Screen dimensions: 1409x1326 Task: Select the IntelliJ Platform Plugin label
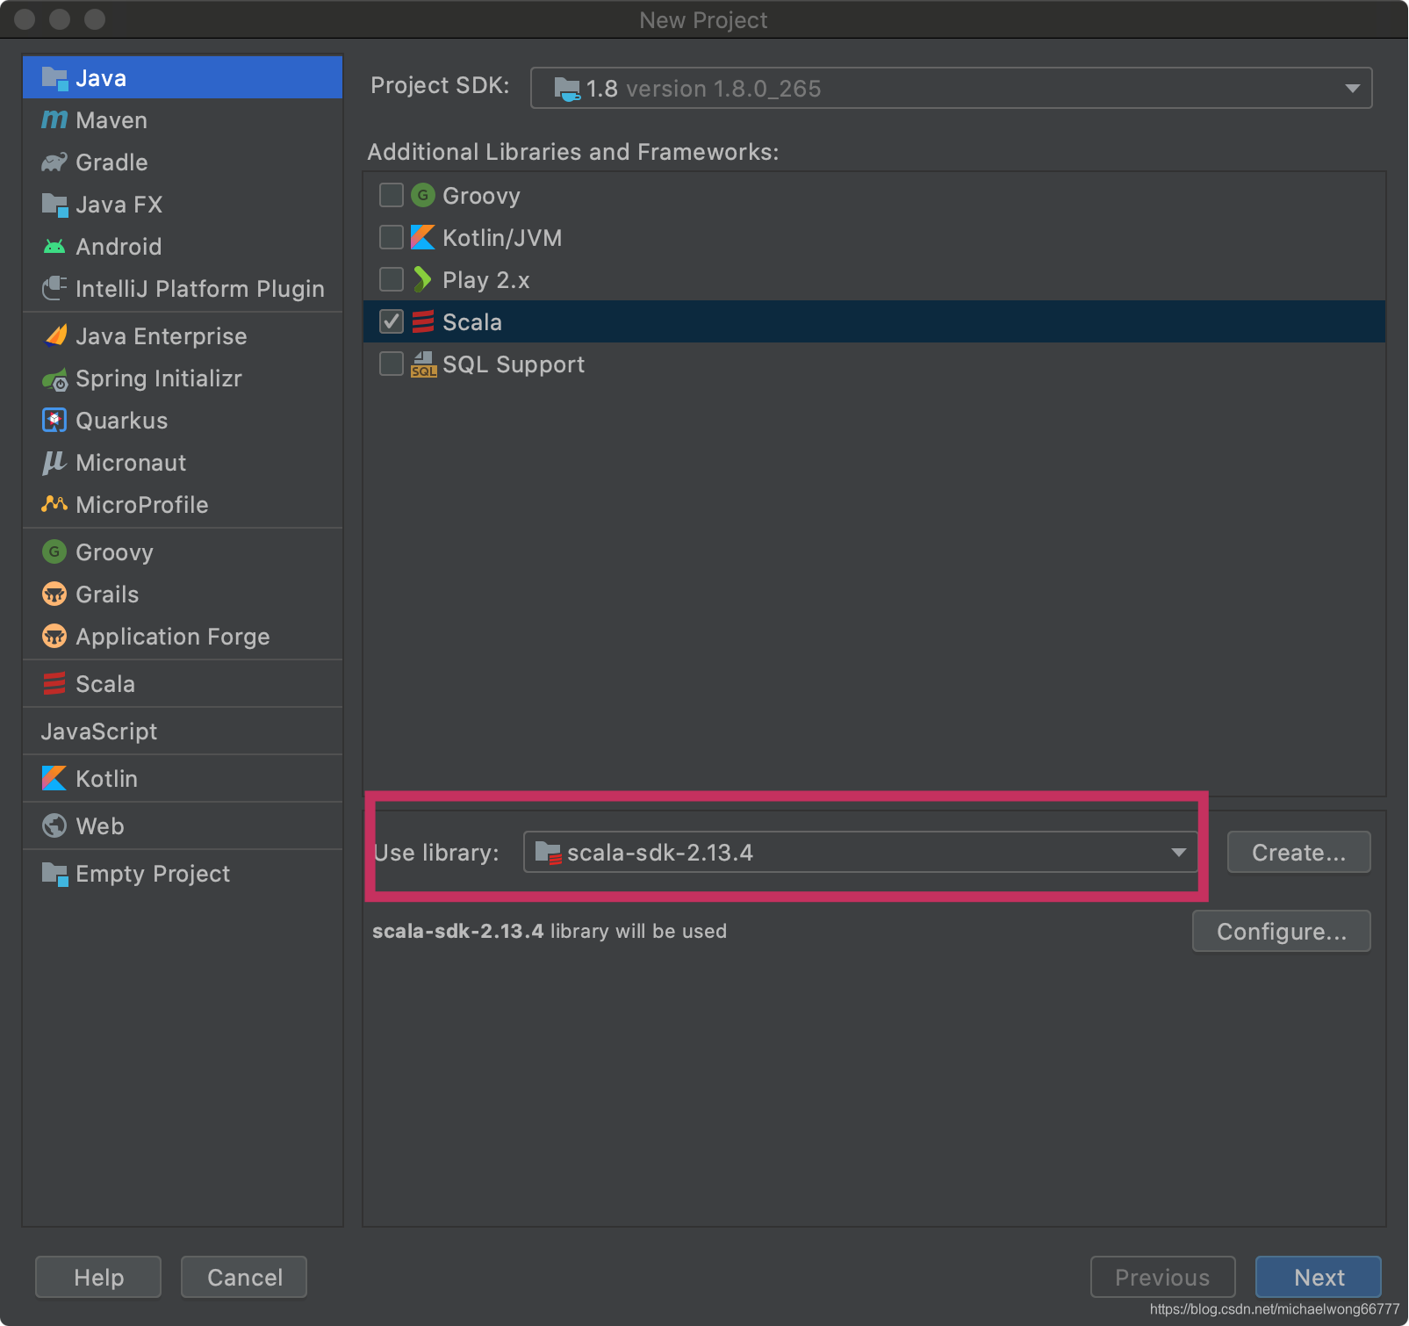[x=200, y=289]
